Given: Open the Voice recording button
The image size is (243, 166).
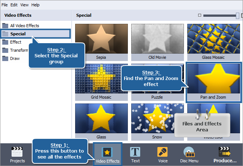Looking at the screenshot, I should tap(163, 155).
